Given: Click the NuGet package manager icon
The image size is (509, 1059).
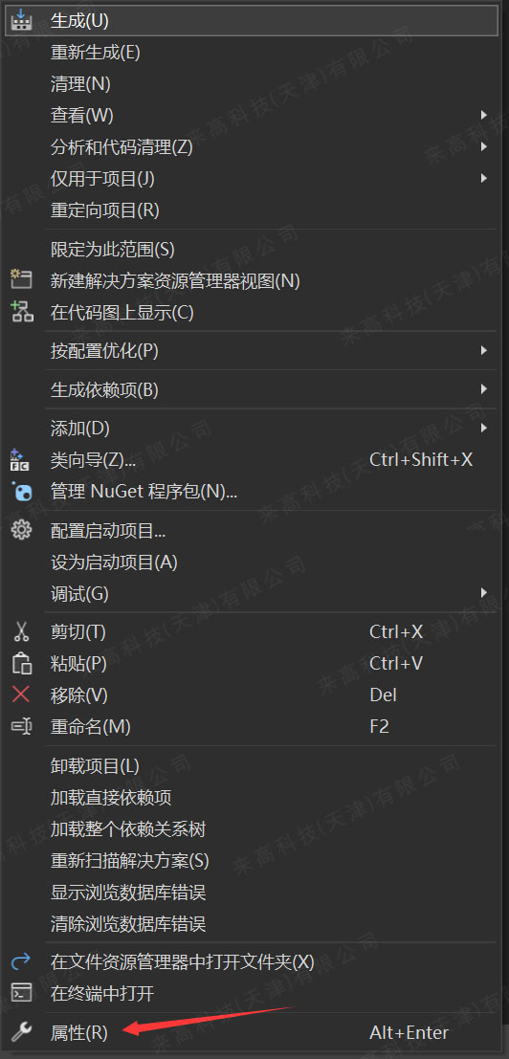Looking at the screenshot, I should tap(22, 491).
